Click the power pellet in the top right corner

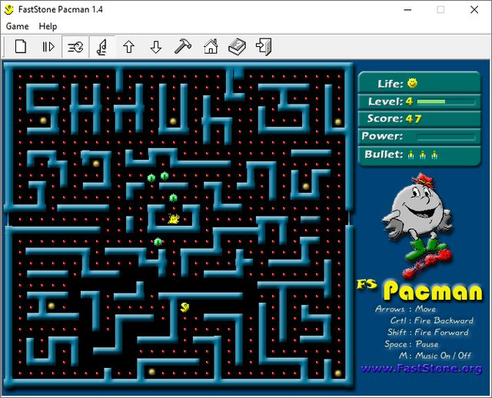click(x=338, y=121)
